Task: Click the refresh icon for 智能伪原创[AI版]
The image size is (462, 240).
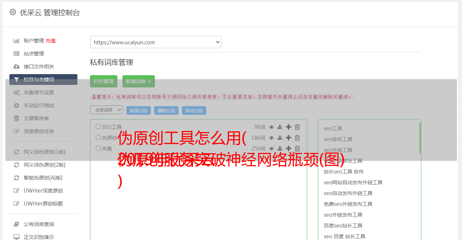Action: pyautogui.click(x=17, y=178)
